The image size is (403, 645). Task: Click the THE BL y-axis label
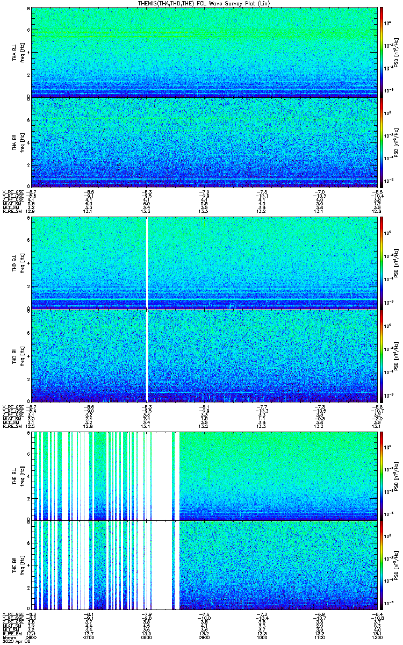(15, 475)
